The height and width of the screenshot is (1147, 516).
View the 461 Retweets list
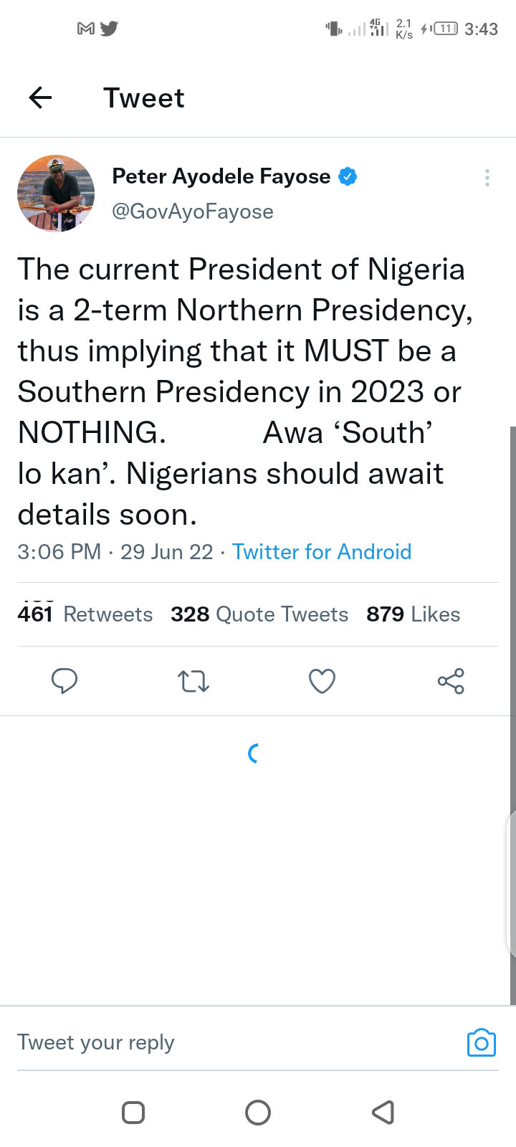pyautogui.click(x=85, y=614)
